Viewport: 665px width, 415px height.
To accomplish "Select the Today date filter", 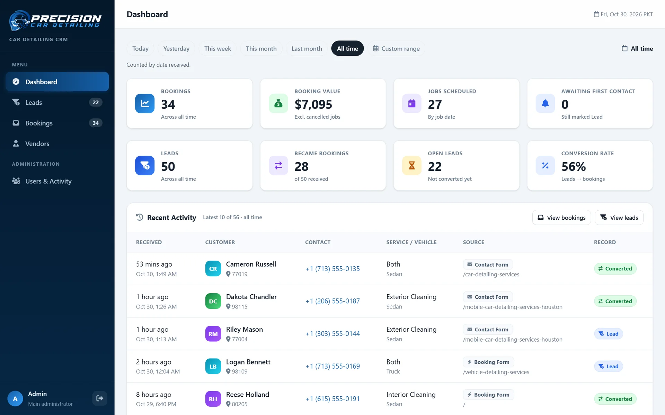I will pos(140,48).
